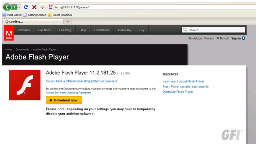Click the RESOURCES heading

coord(170,75)
